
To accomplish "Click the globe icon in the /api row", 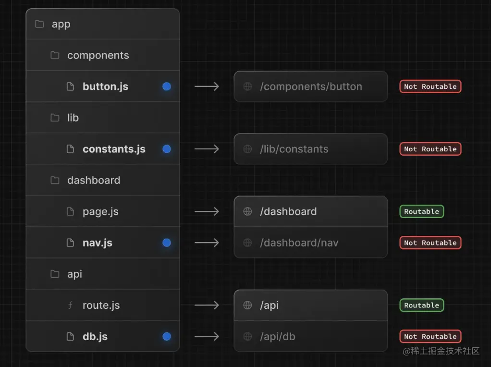I will (x=248, y=306).
